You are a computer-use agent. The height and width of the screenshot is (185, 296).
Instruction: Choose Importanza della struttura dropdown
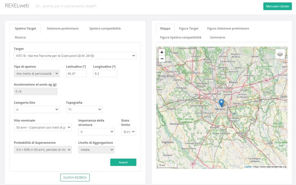click(96, 132)
